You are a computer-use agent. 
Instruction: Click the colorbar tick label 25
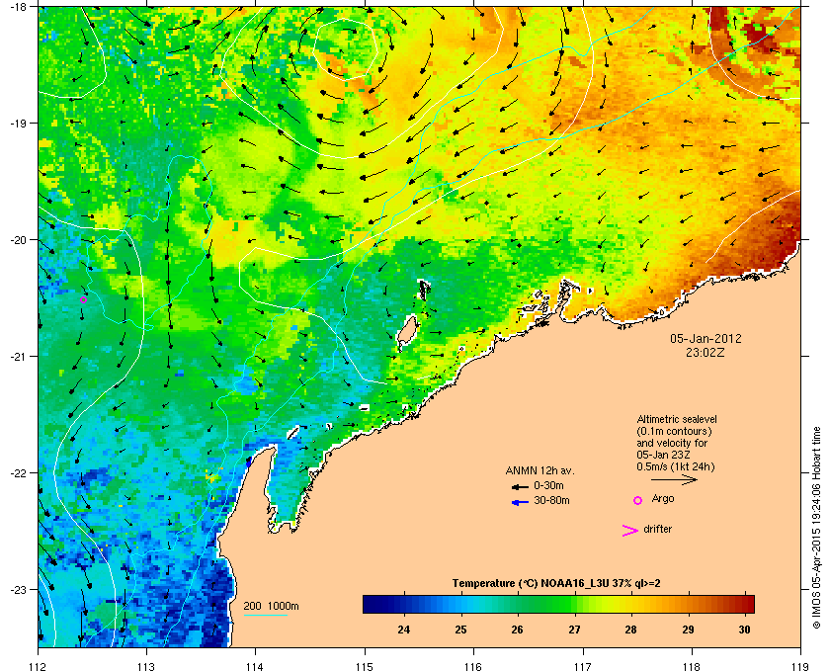tap(460, 630)
